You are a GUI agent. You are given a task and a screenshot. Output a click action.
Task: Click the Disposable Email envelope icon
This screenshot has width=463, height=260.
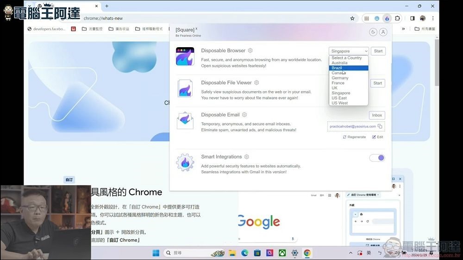coord(185,120)
